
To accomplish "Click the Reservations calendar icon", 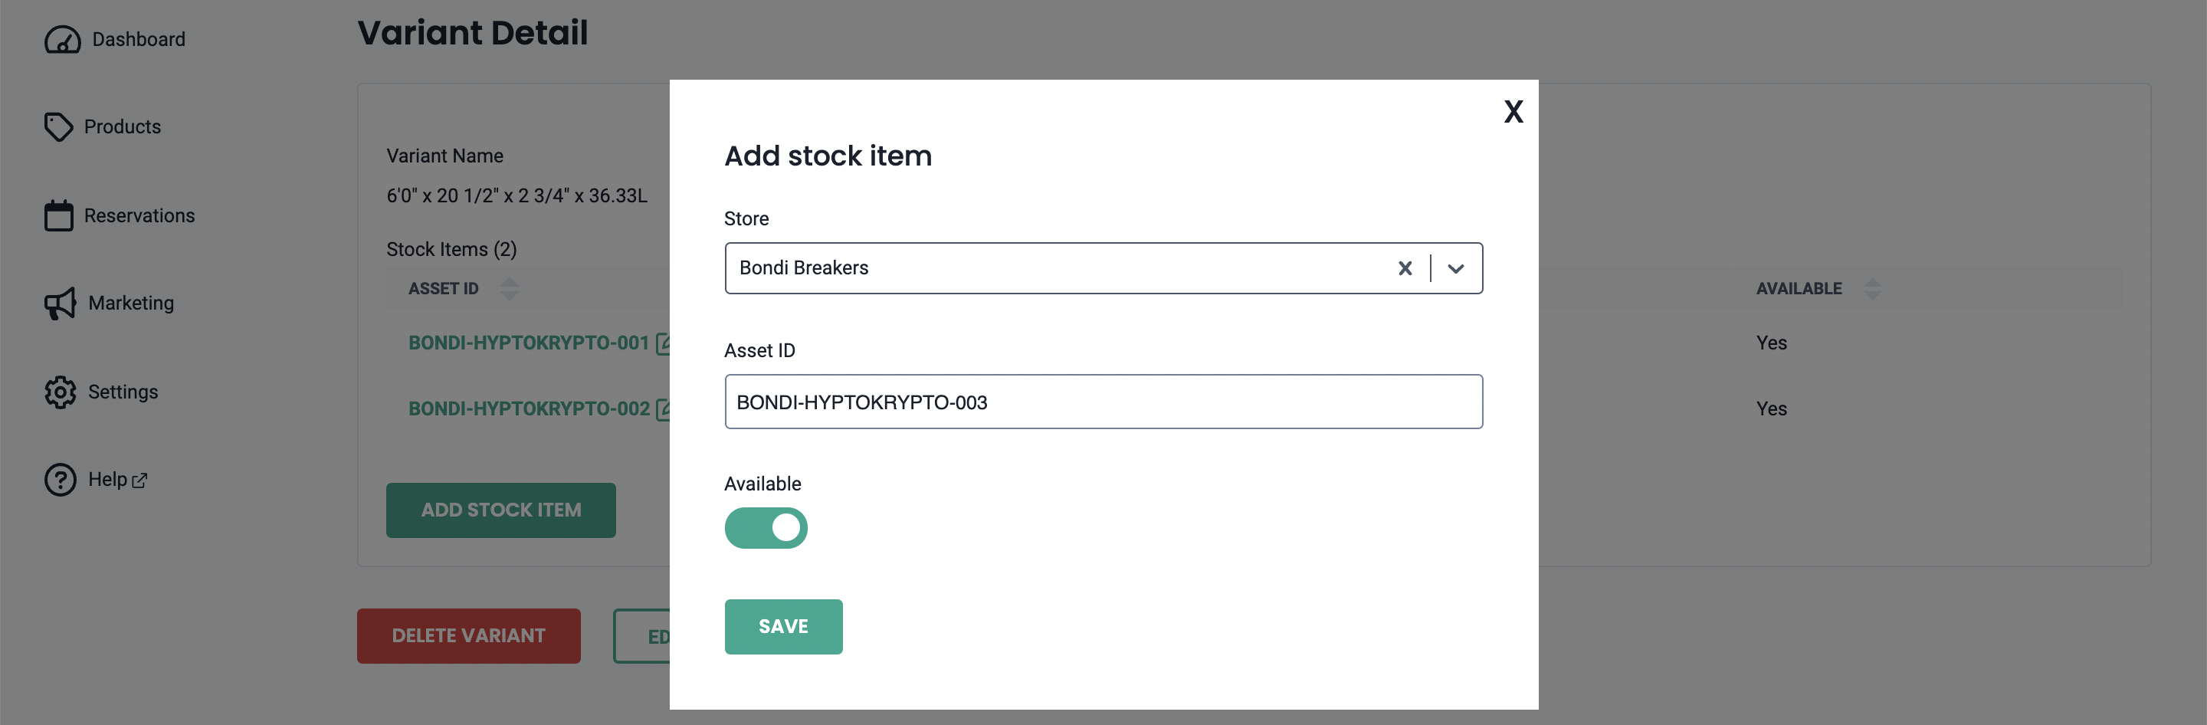I will [x=58, y=216].
